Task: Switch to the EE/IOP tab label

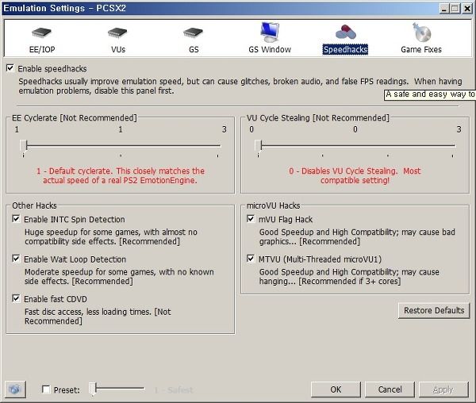Action: tap(42, 49)
